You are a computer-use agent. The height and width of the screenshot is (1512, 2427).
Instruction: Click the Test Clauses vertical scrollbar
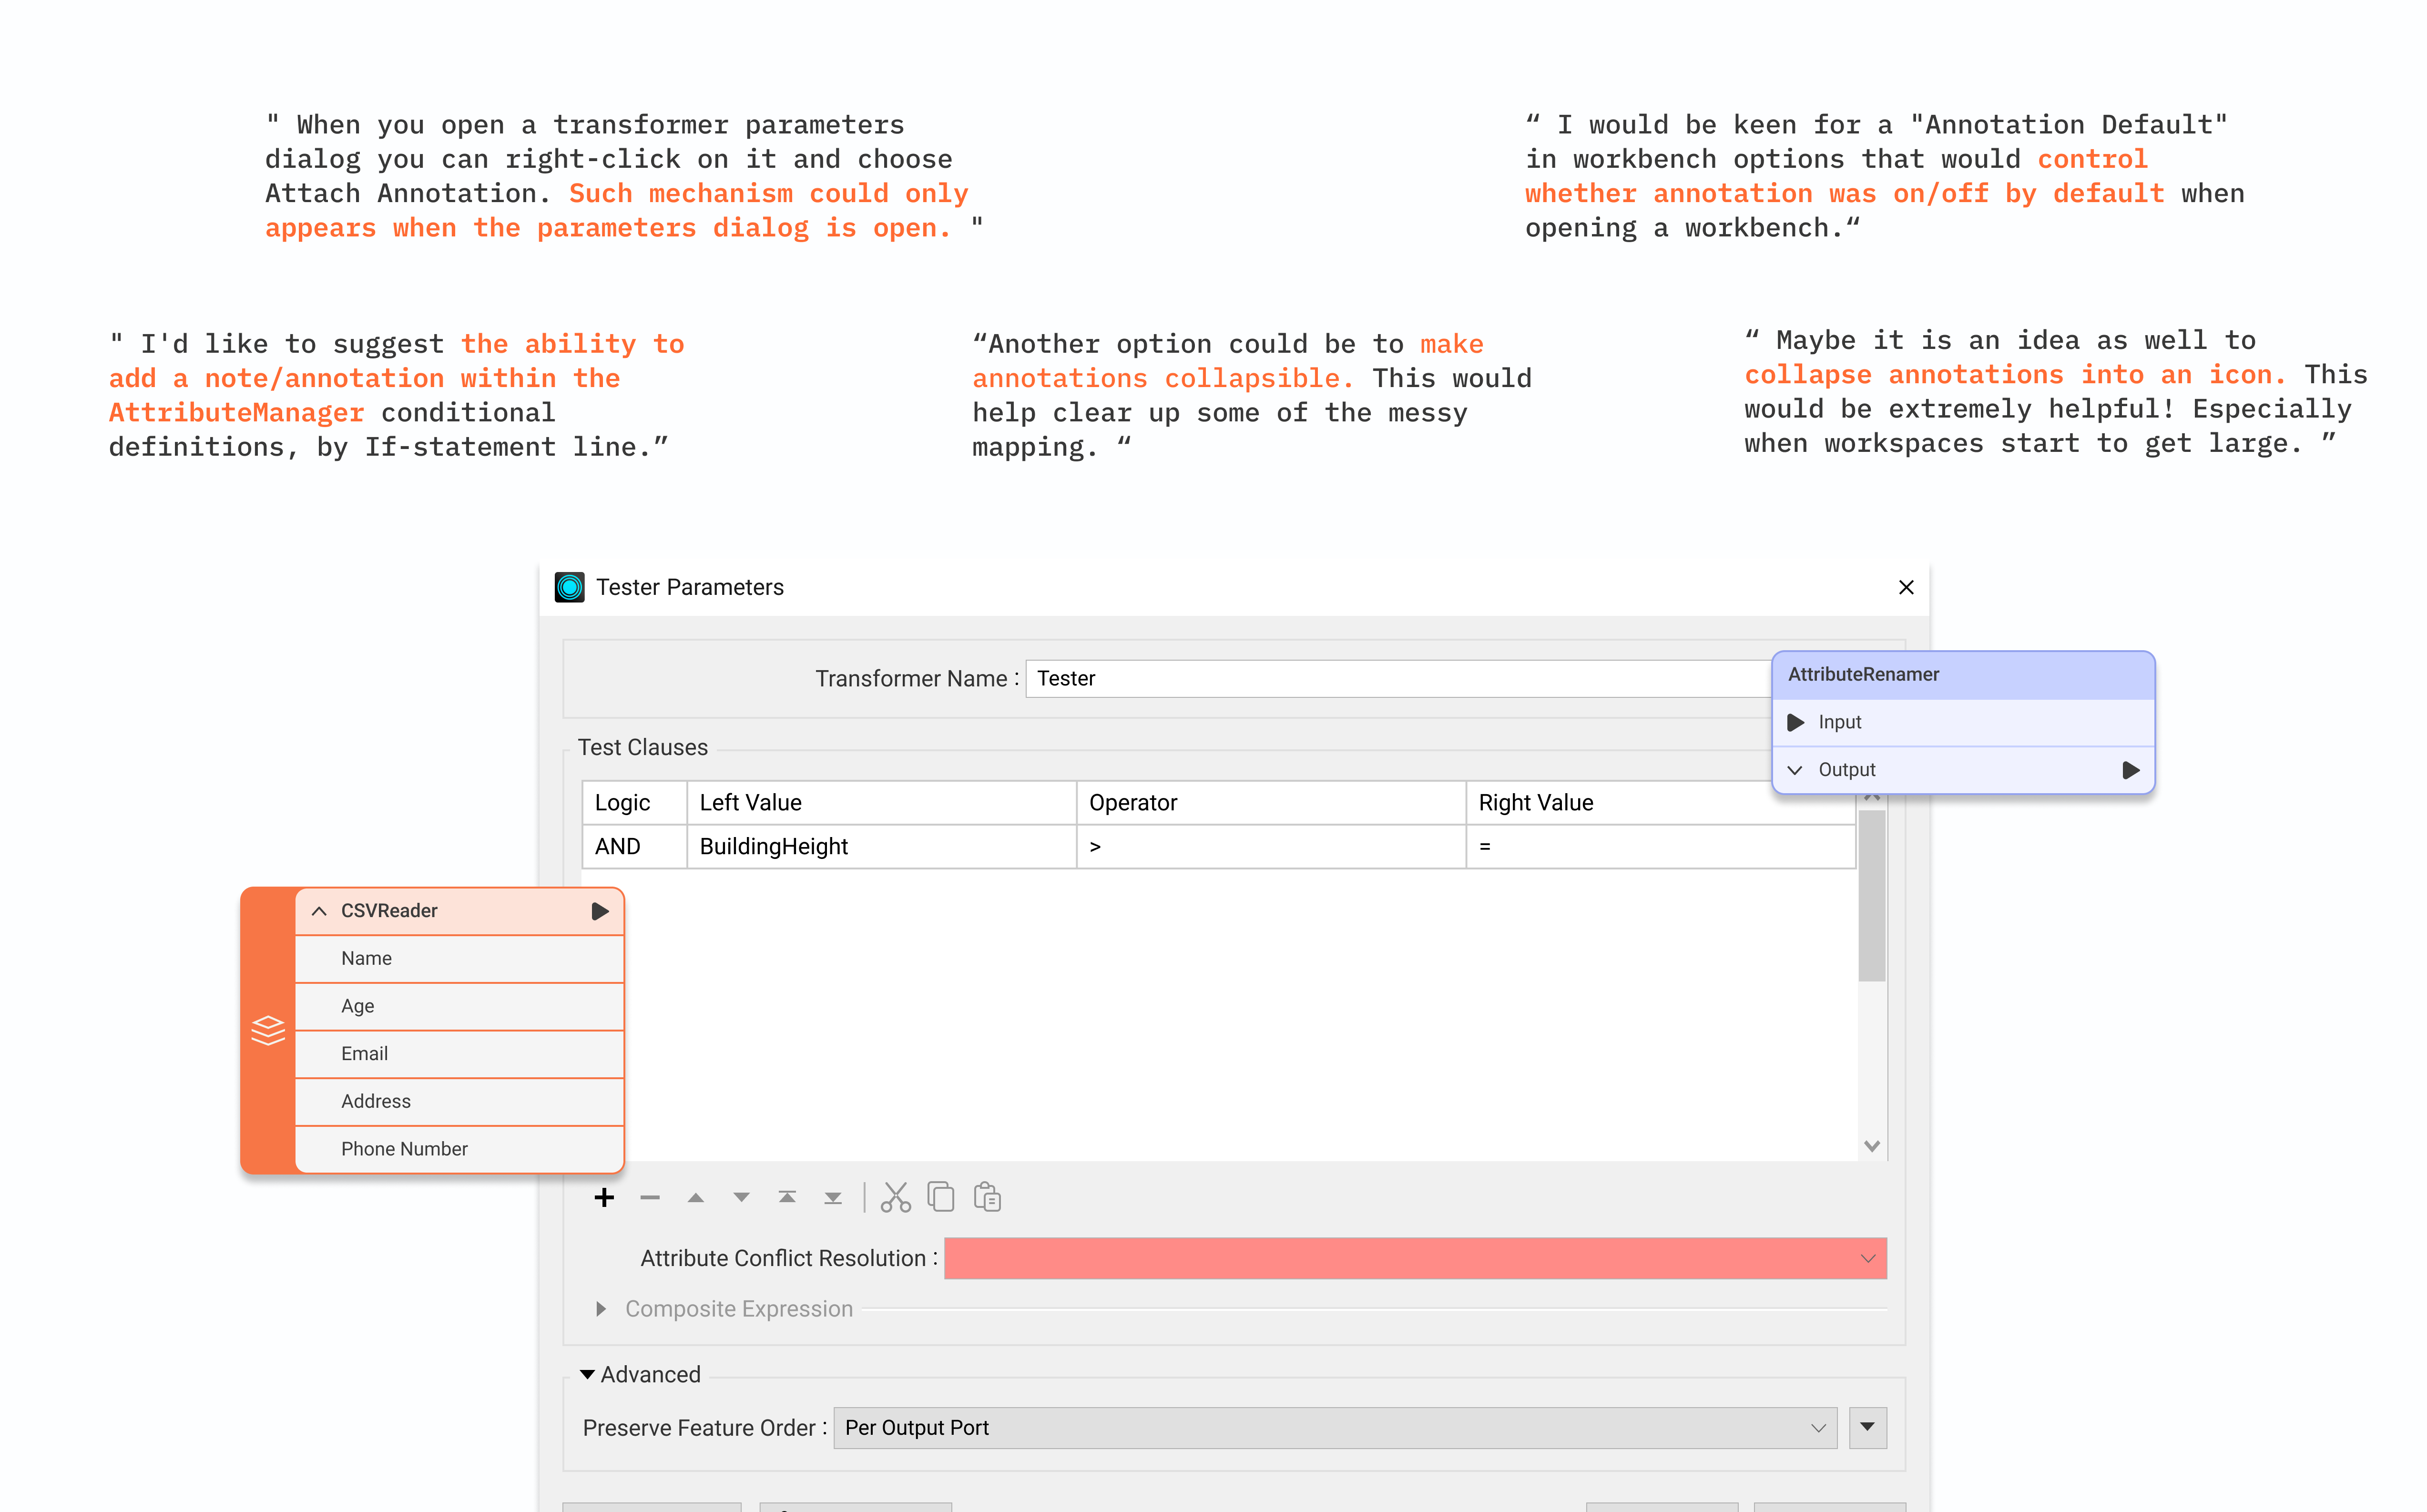point(1871,895)
